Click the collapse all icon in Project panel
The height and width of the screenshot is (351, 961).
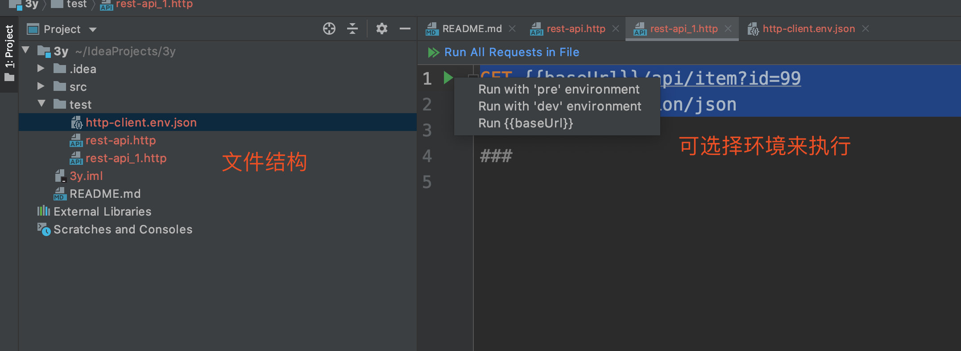pyautogui.click(x=352, y=29)
